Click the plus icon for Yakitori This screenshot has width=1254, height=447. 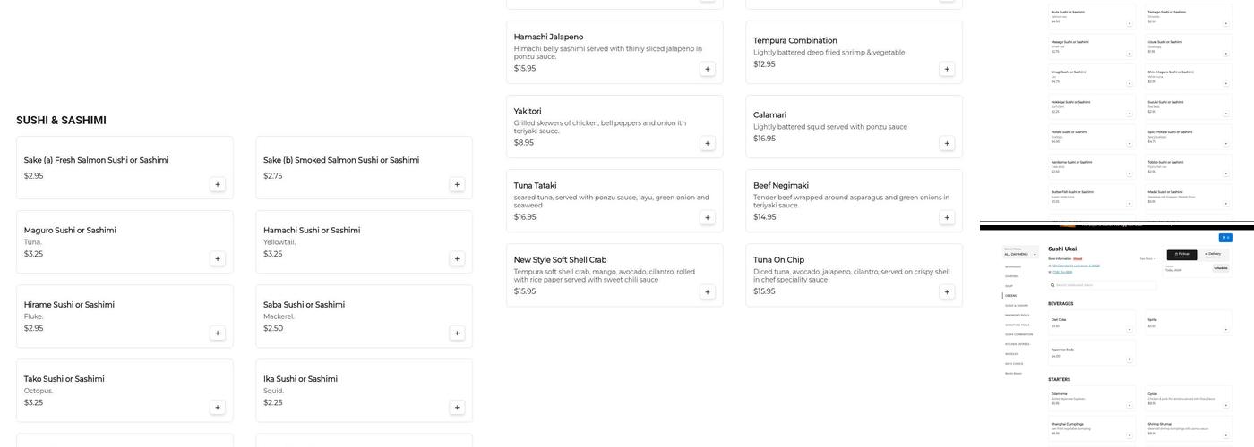[x=708, y=143]
